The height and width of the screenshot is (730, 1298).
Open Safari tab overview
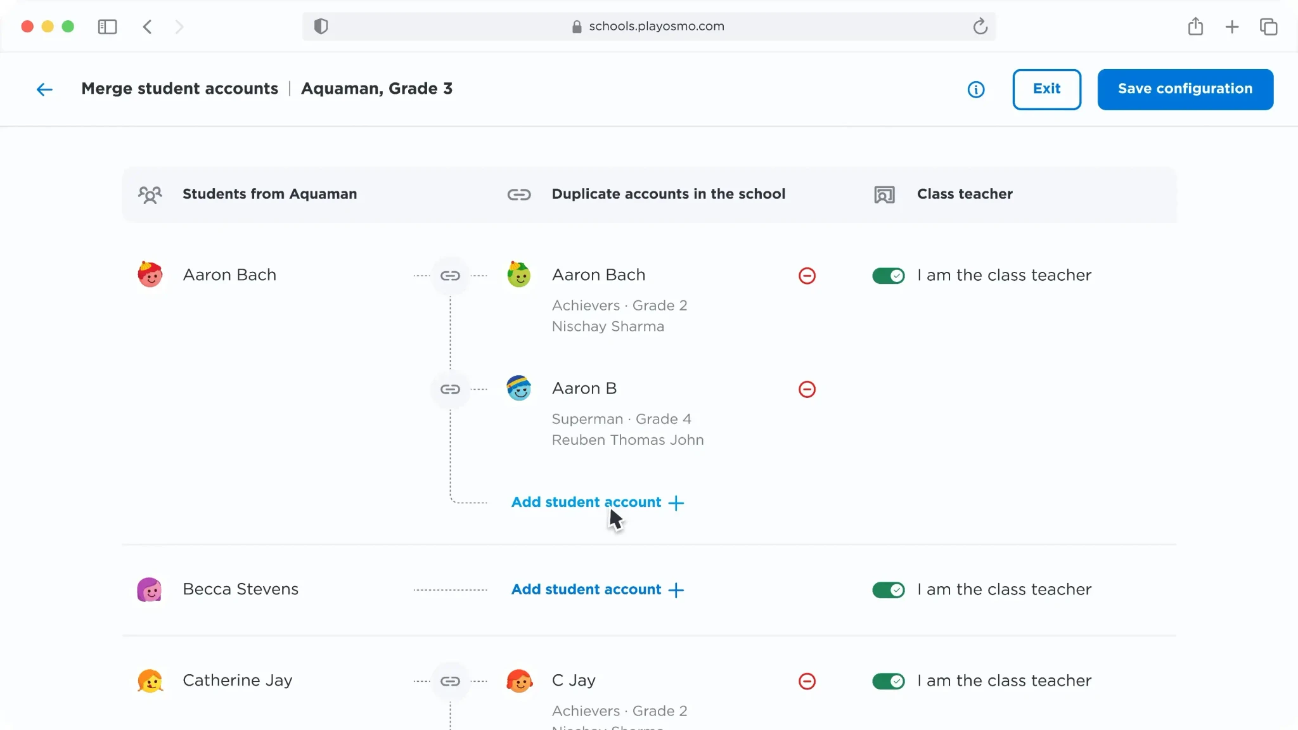(1268, 27)
